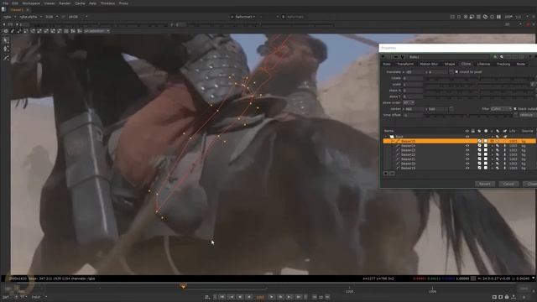Go to the previous keyframe
This screenshot has height=302, width=537.
point(232,297)
